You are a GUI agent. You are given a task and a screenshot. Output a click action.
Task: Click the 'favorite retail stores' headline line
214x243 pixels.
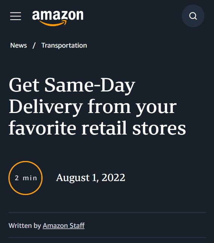[97, 128]
